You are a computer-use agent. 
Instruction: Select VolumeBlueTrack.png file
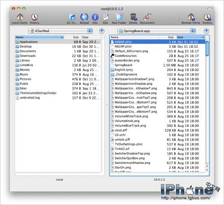point(158,126)
